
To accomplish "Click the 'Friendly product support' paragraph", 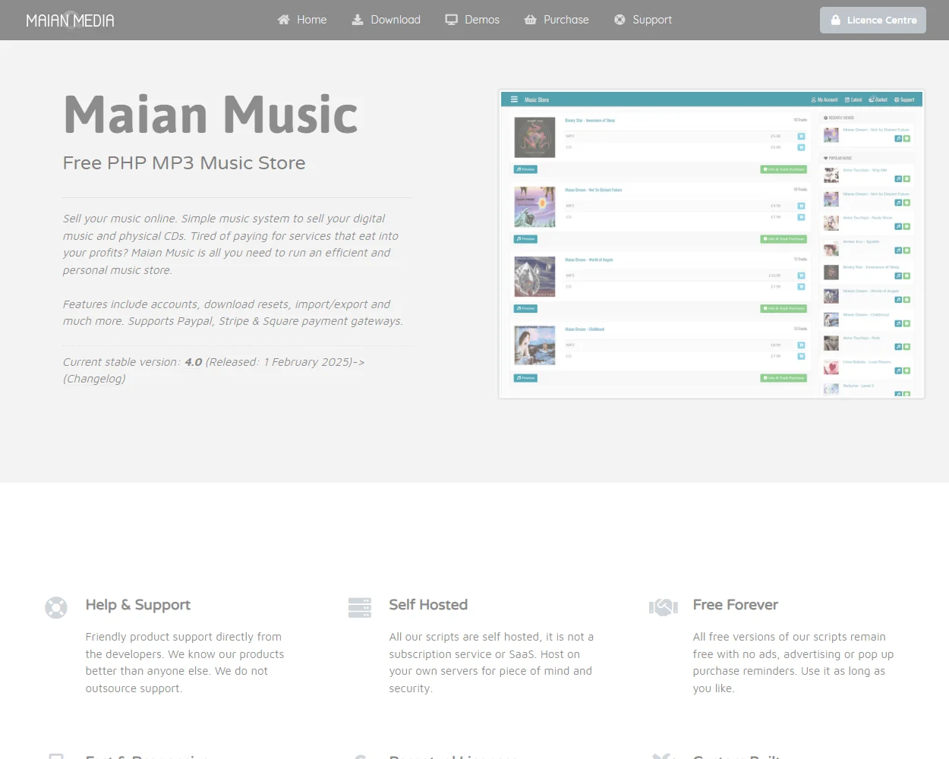I will tap(184, 663).
